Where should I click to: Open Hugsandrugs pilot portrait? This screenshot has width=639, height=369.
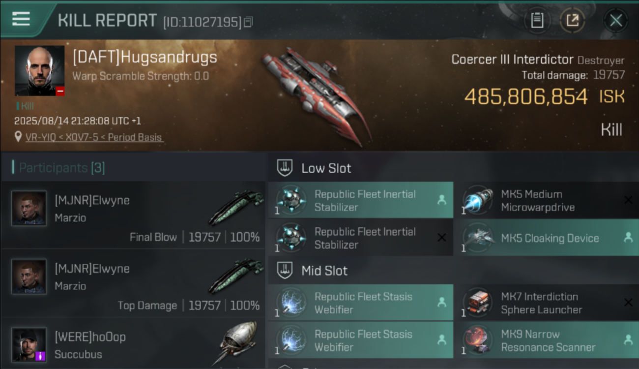pyautogui.click(x=39, y=71)
